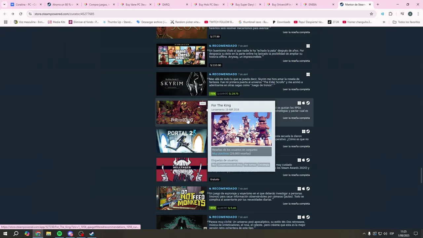Open the Helltaker thumbnail

click(x=182, y=170)
